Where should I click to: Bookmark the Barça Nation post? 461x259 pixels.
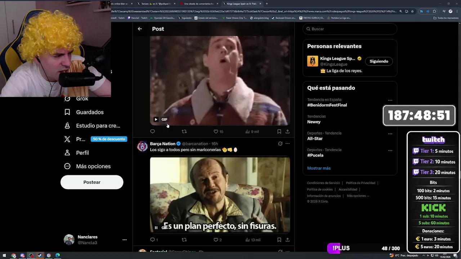pos(279,240)
